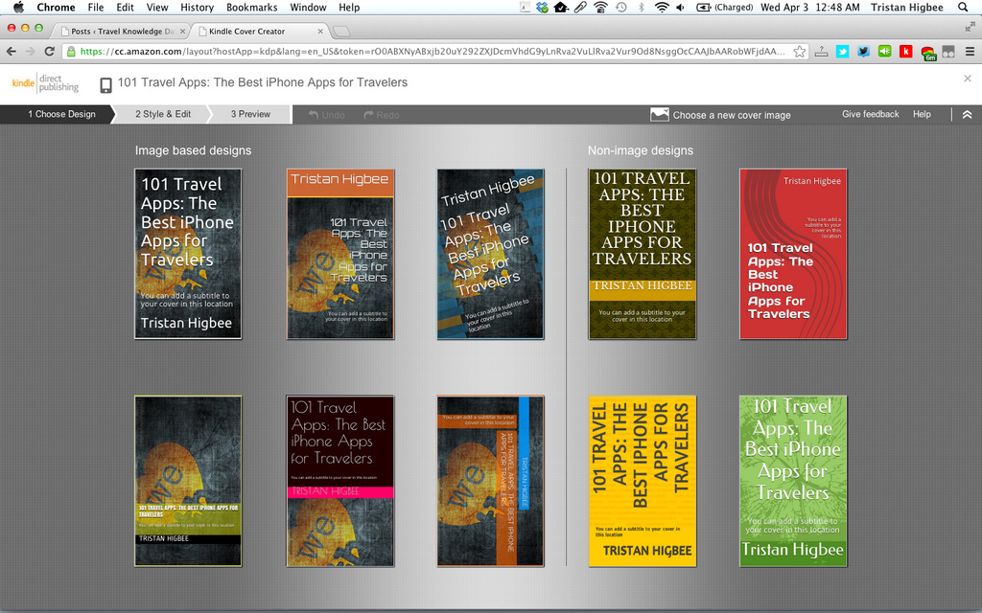The image size is (982, 613).
Task: Reload the current page
Action: 50,52
